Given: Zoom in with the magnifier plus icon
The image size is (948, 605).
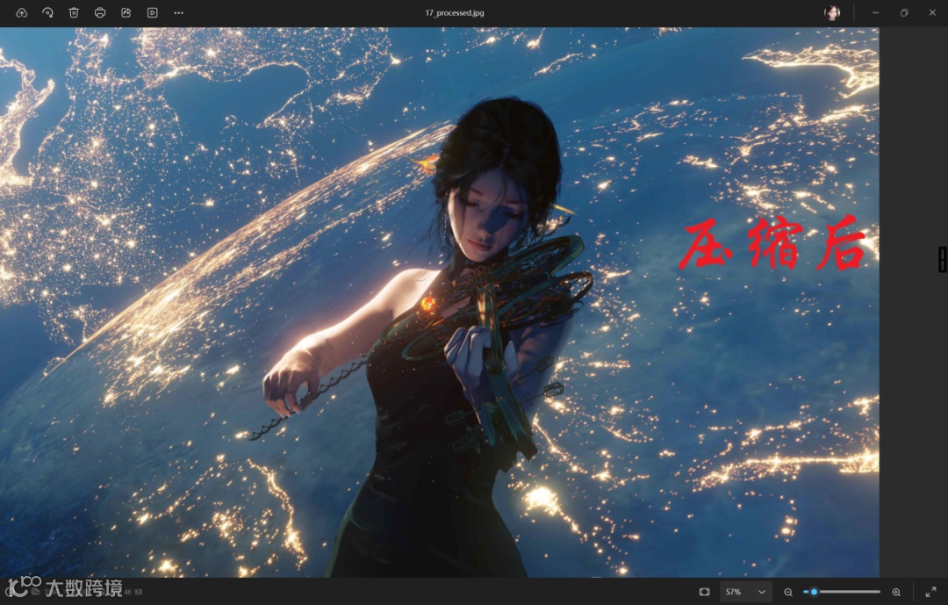Looking at the screenshot, I should pos(896,593).
